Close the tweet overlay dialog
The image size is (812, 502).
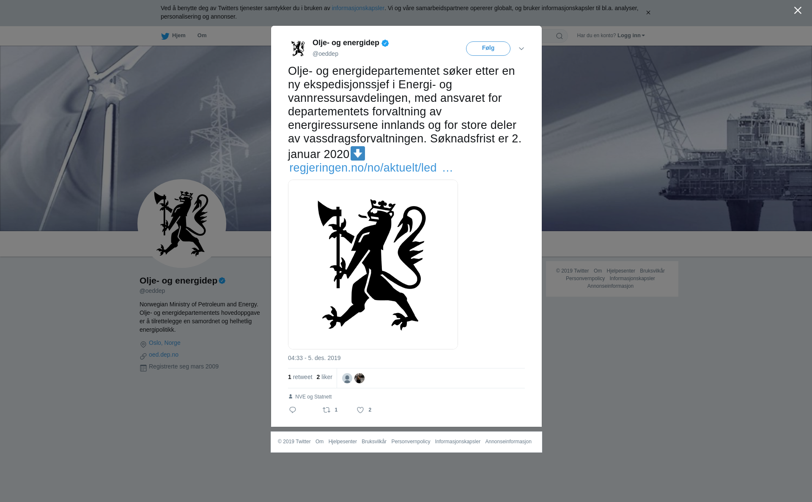click(x=798, y=11)
